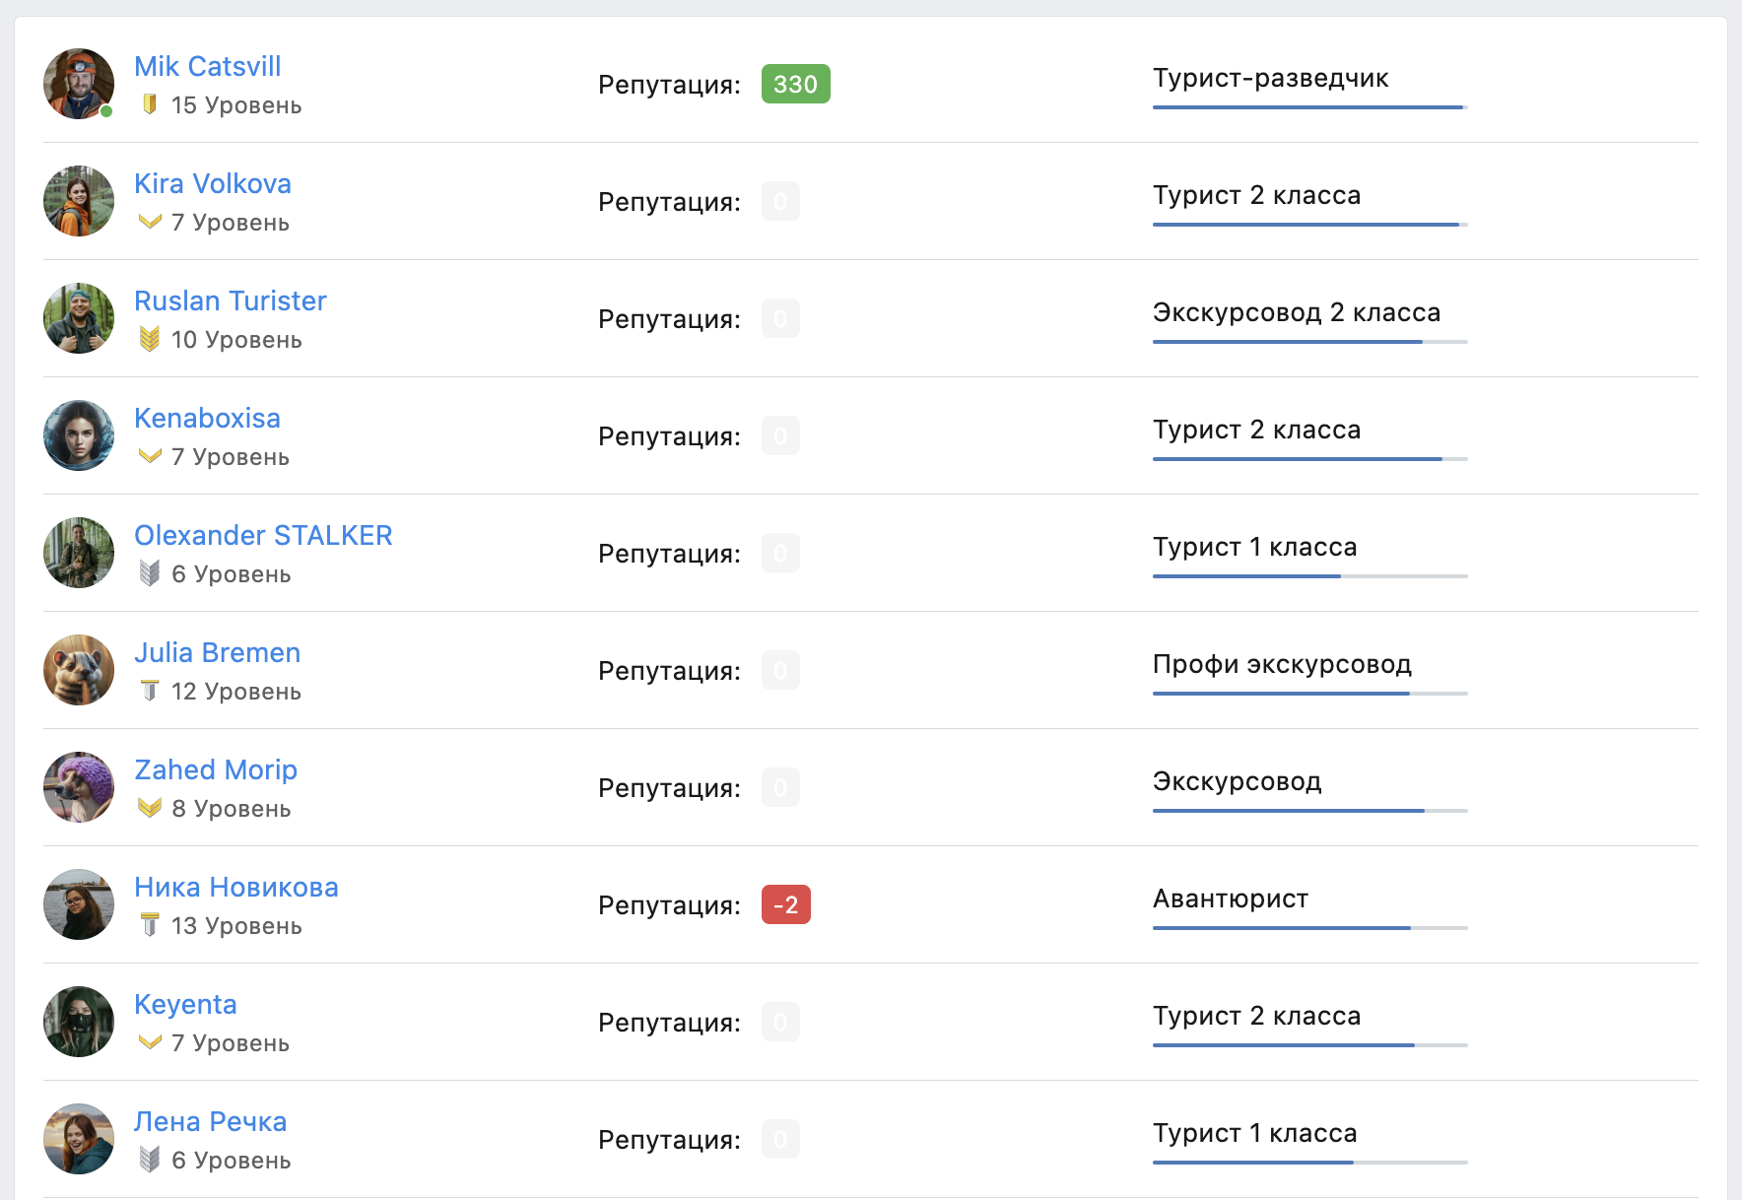Click Julia Bremen's level 12 badge icon

150,691
